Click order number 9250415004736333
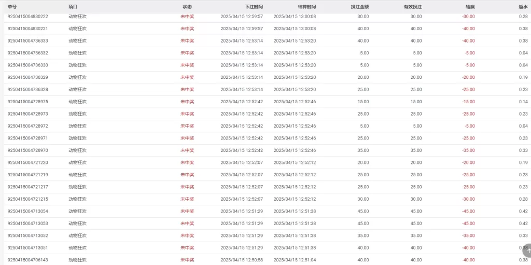 (x=28, y=41)
